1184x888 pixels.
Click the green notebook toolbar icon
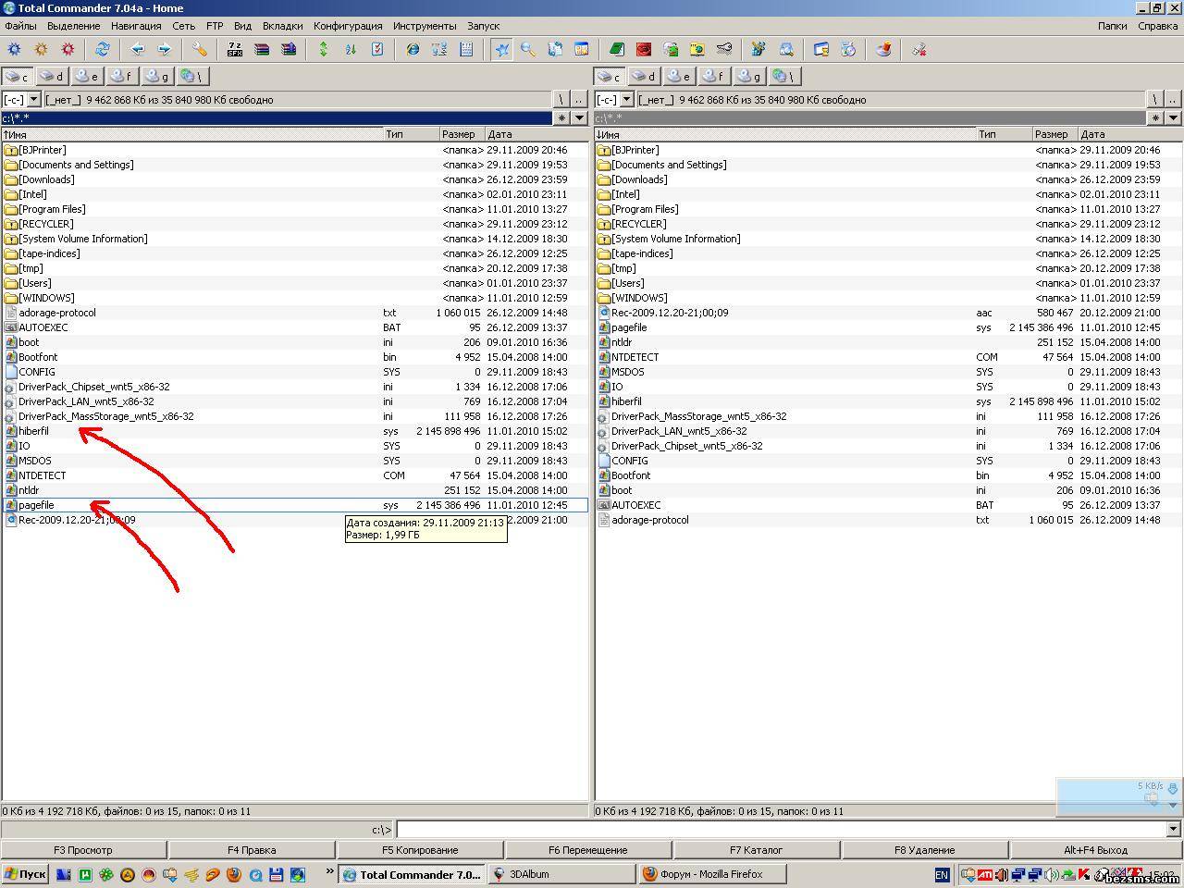tap(617, 49)
